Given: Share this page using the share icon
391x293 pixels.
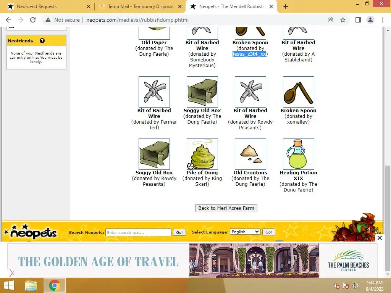Looking at the screenshot, I should [330, 20].
